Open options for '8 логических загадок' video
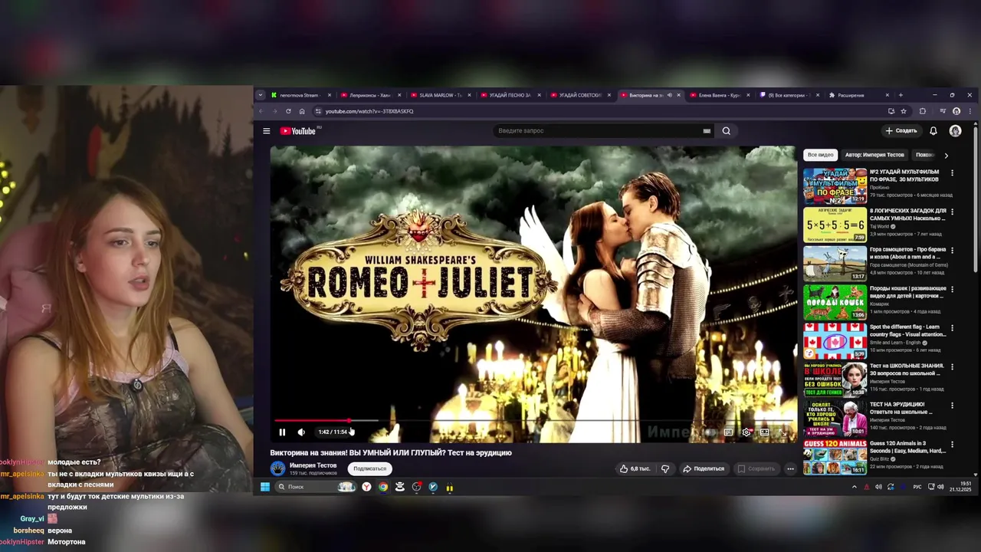The width and height of the screenshot is (981, 552). 952,212
